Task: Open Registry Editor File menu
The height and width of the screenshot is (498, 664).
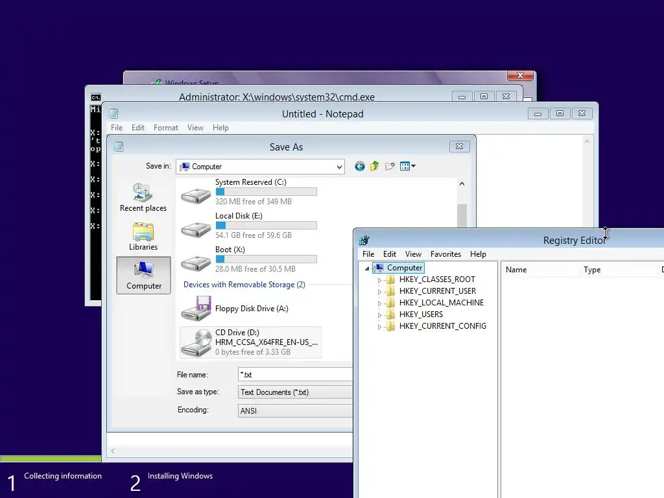Action: coord(368,254)
